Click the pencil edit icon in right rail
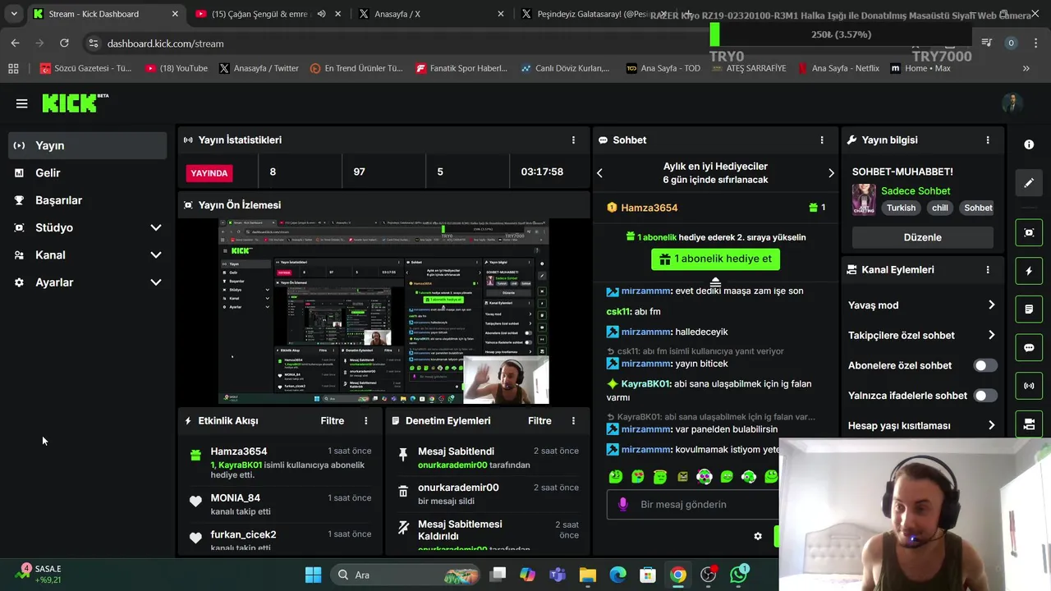 [x=1029, y=183]
